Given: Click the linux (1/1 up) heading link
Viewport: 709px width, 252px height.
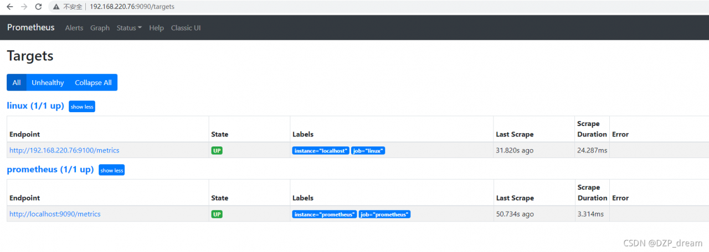Looking at the screenshot, I should (35, 106).
